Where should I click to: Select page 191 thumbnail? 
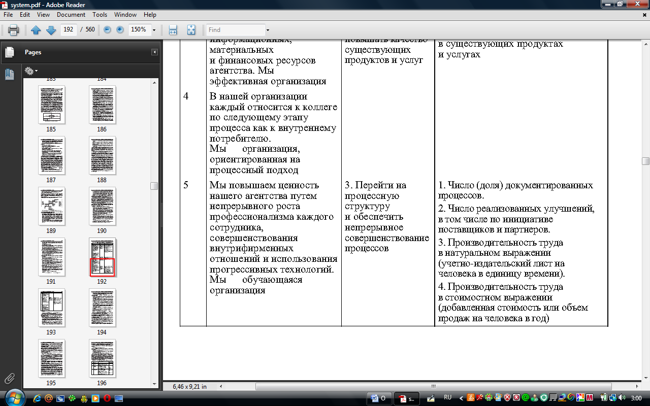pyautogui.click(x=51, y=257)
